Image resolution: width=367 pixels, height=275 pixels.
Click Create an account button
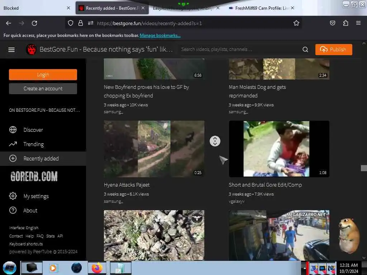43,89
